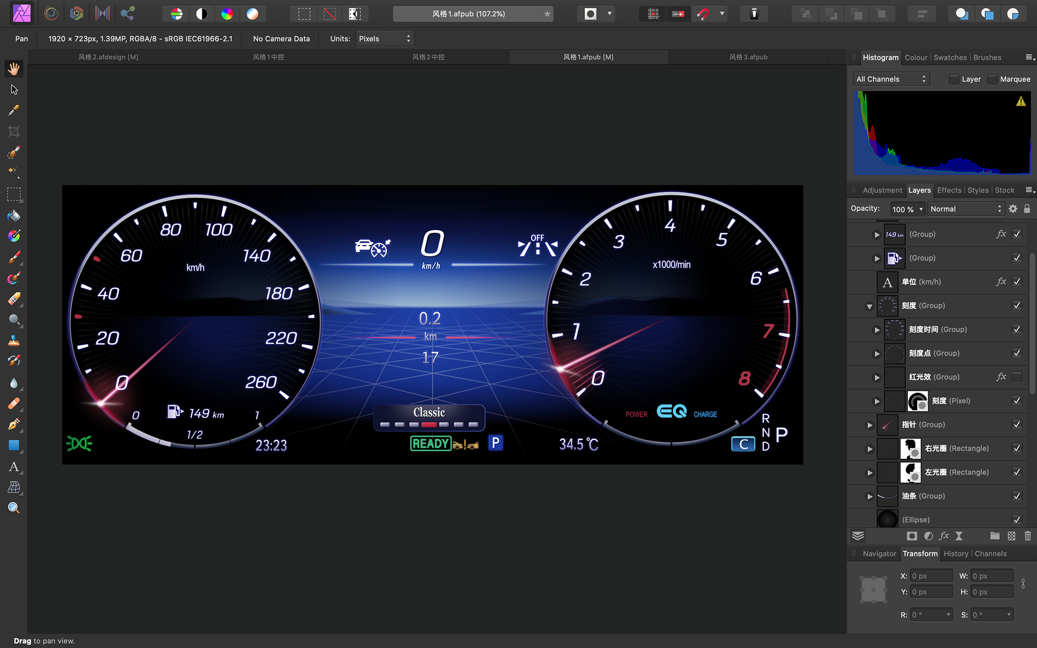Open the Normal blend mode dropdown
This screenshot has width=1037, height=648.
click(965, 209)
